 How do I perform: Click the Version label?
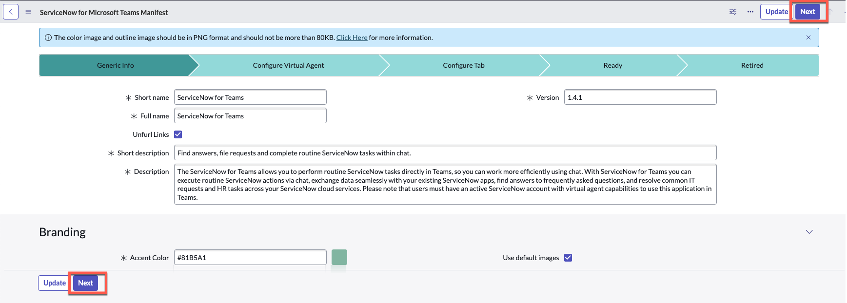[548, 97]
